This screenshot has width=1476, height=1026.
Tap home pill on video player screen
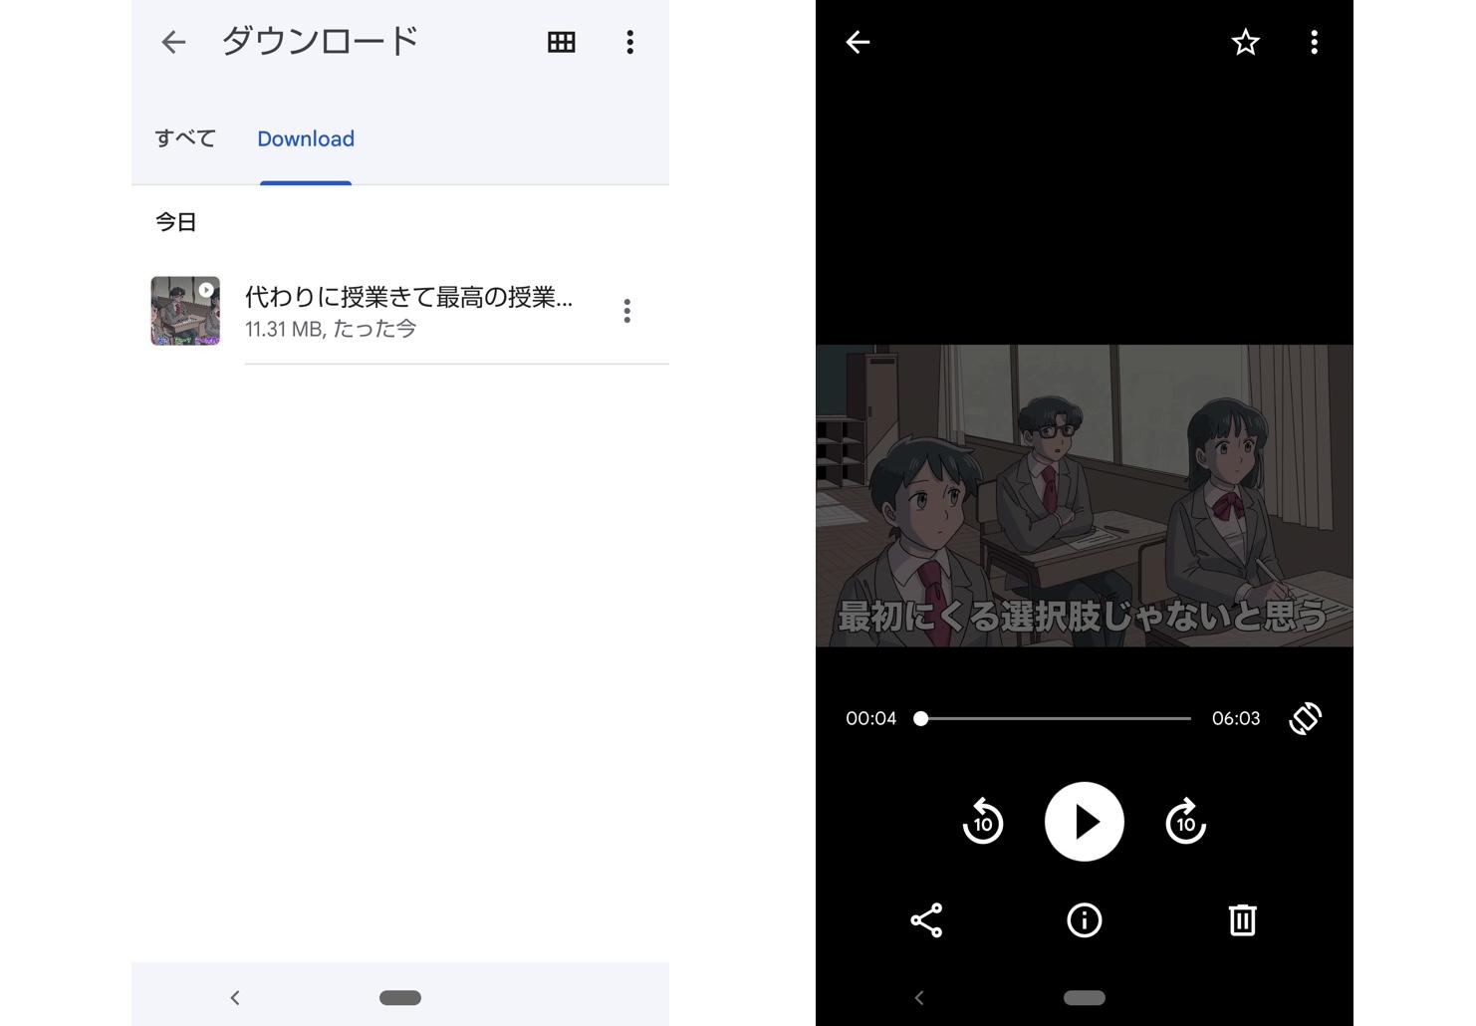click(1085, 997)
